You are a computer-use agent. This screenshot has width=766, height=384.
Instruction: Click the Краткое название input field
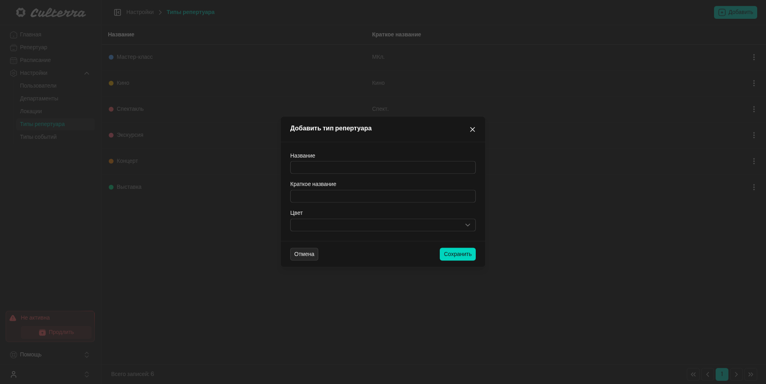(383, 196)
